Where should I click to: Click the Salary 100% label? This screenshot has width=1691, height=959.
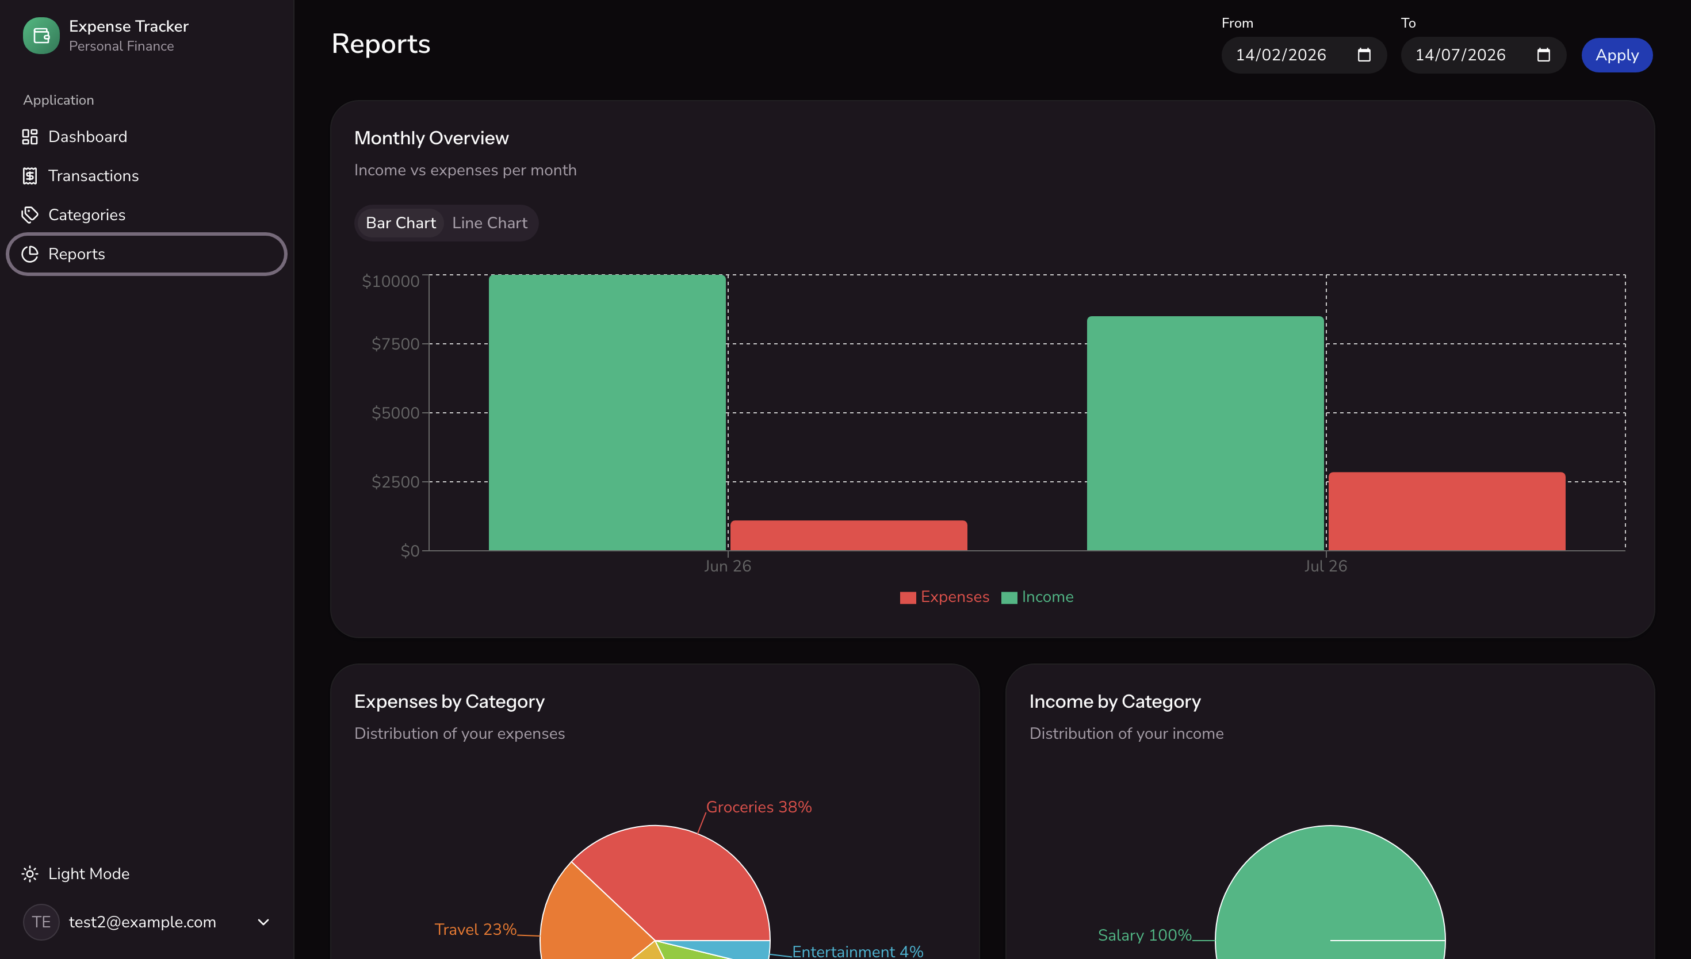click(1145, 935)
